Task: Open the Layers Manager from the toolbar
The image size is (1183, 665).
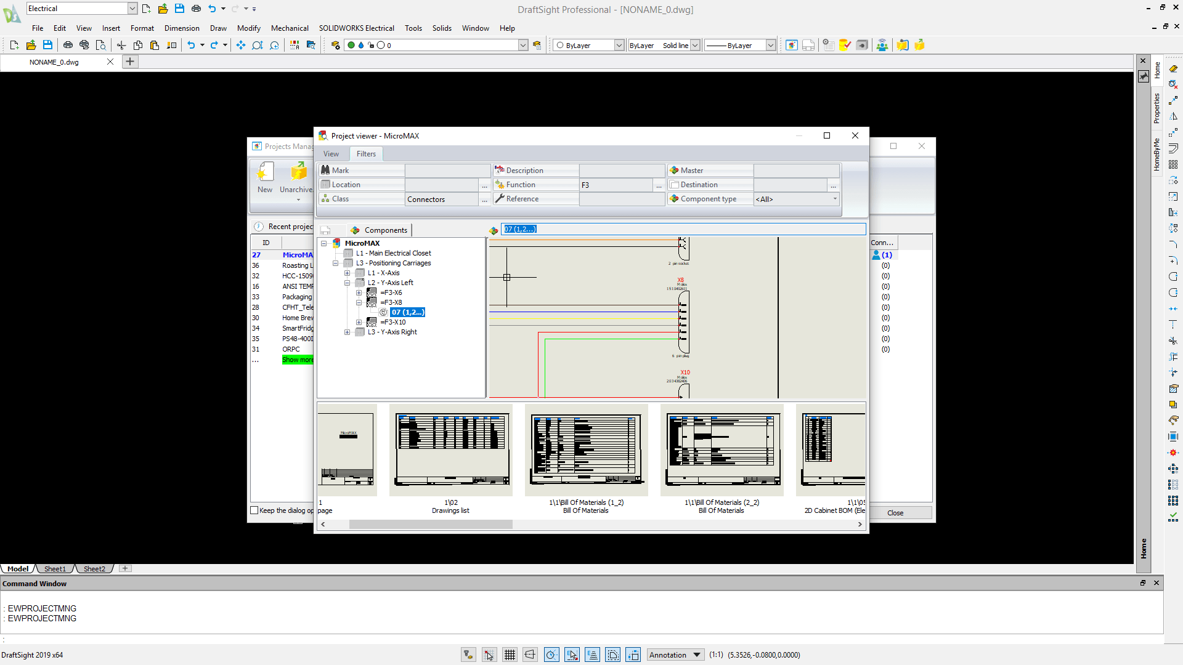Action: [336, 45]
